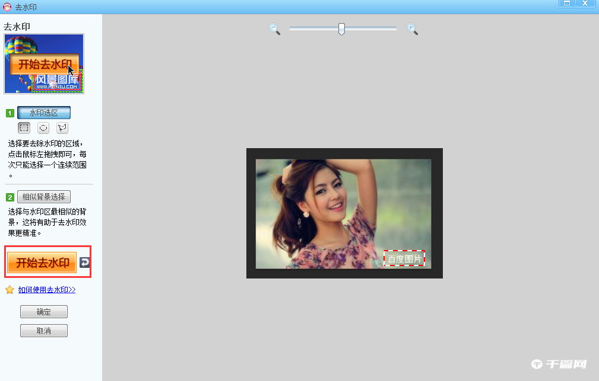Confirm with the 确定 button
599x381 pixels.
tap(44, 312)
